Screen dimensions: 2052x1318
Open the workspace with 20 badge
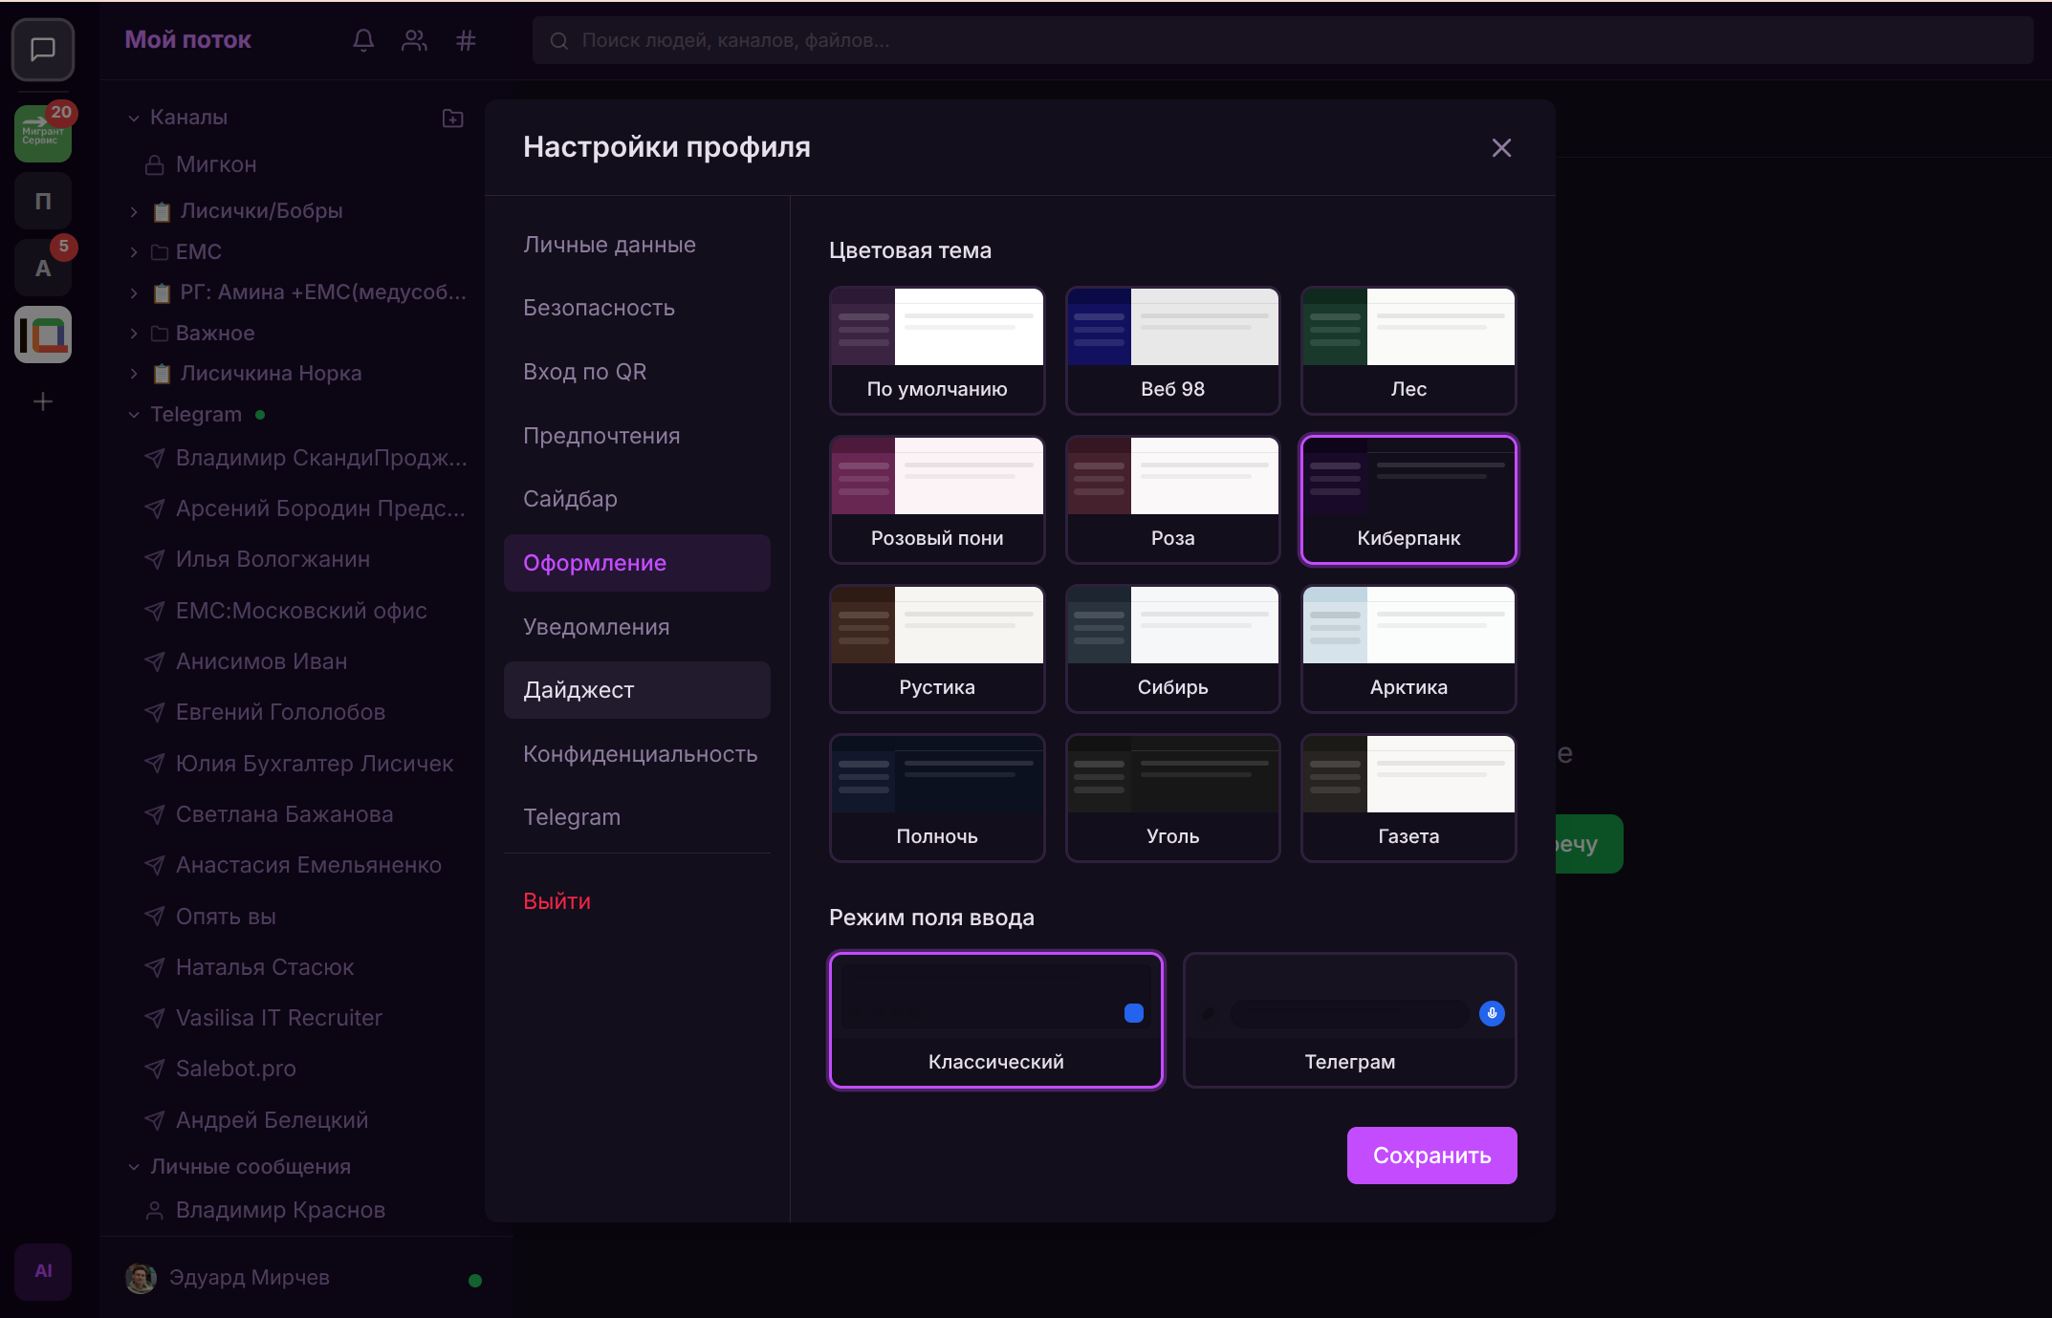[x=43, y=134]
